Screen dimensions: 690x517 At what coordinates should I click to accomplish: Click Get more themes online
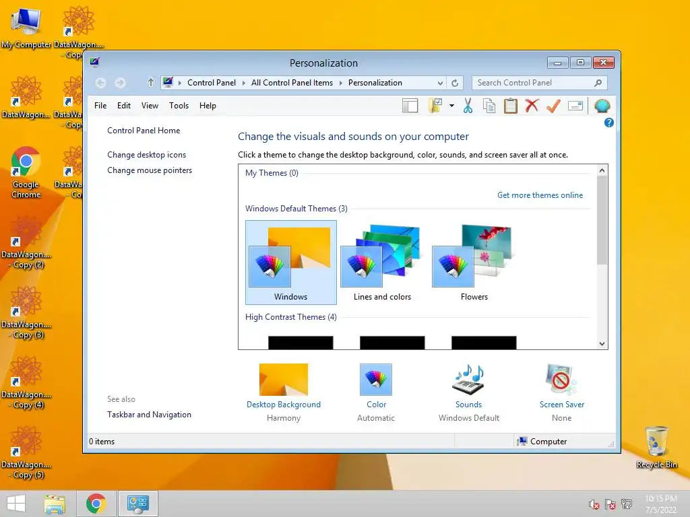(540, 195)
